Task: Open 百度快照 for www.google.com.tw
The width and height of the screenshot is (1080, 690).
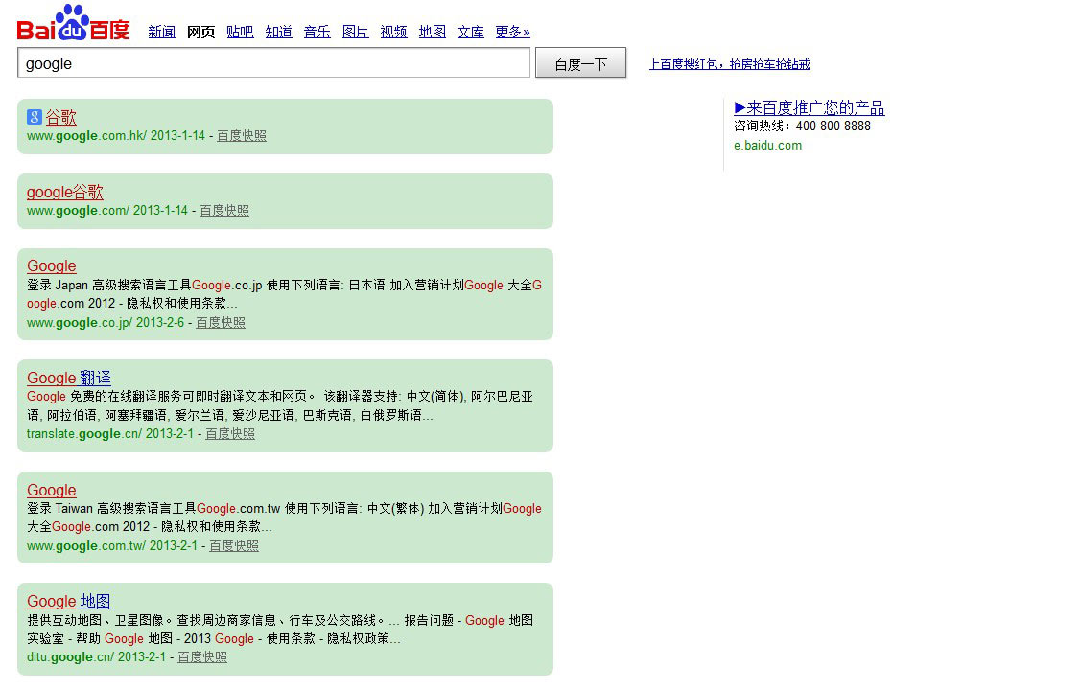Action: (x=234, y=545)
